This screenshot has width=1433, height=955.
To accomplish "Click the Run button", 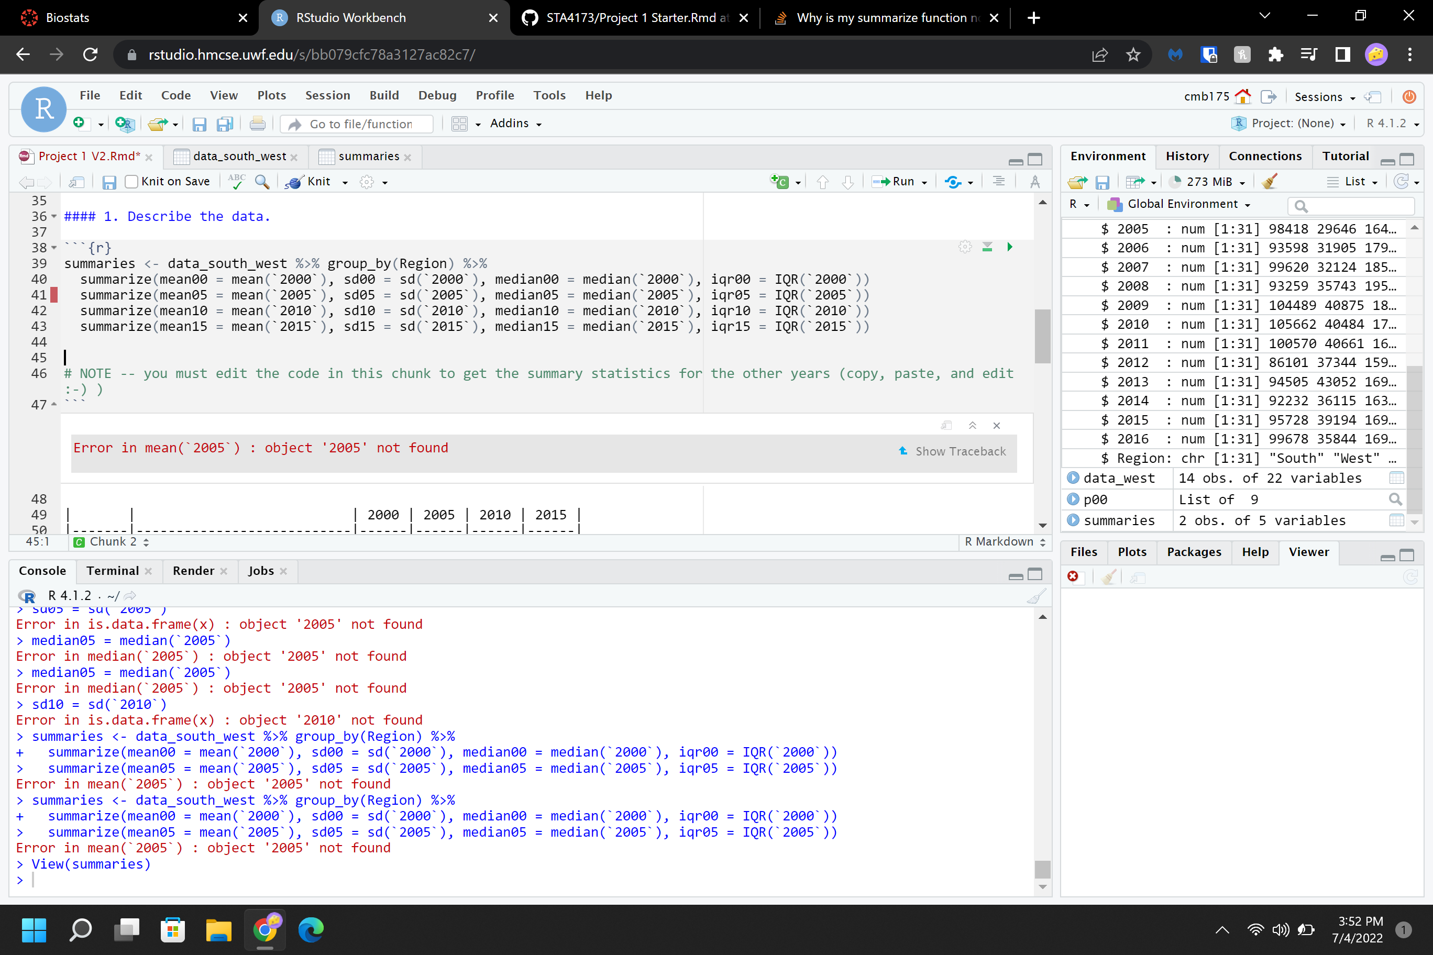I will point(893,182).
